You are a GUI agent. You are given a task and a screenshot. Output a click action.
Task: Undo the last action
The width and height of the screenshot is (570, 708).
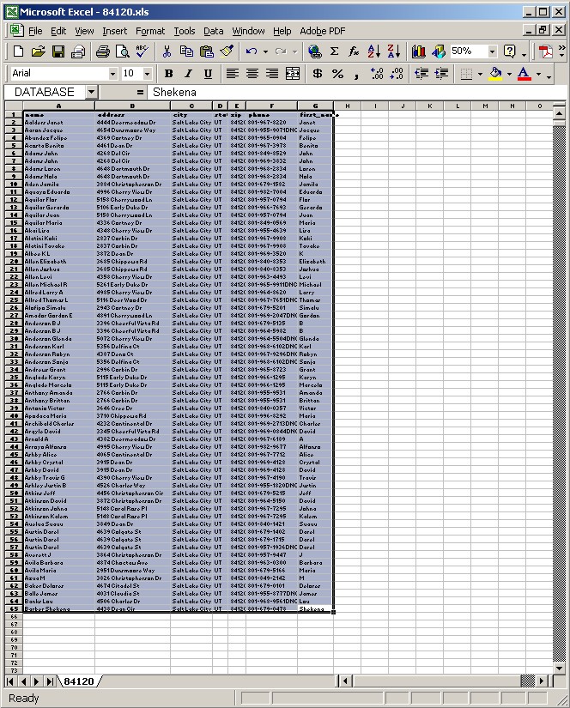(252, 51)
